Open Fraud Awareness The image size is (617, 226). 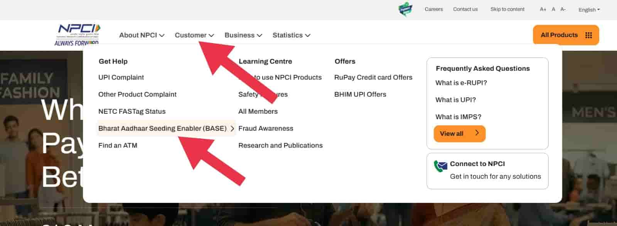tap(266, 128)
